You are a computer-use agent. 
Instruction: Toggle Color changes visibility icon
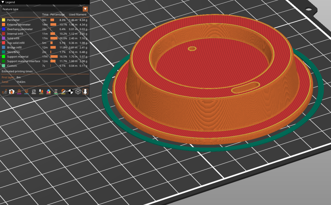(x=48, y=92)
